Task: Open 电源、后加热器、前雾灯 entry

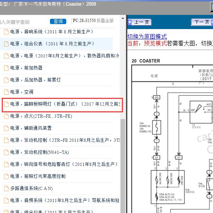Action: point(35,80)
